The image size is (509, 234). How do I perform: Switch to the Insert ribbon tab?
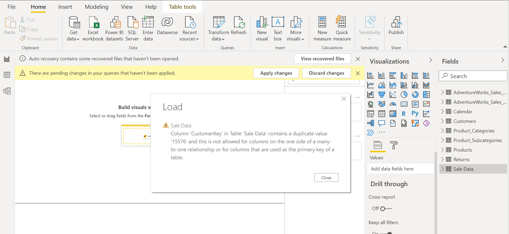coord(65,7)
